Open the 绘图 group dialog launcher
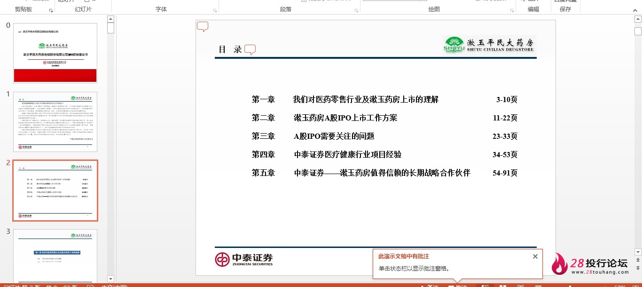 coord(511,10)
